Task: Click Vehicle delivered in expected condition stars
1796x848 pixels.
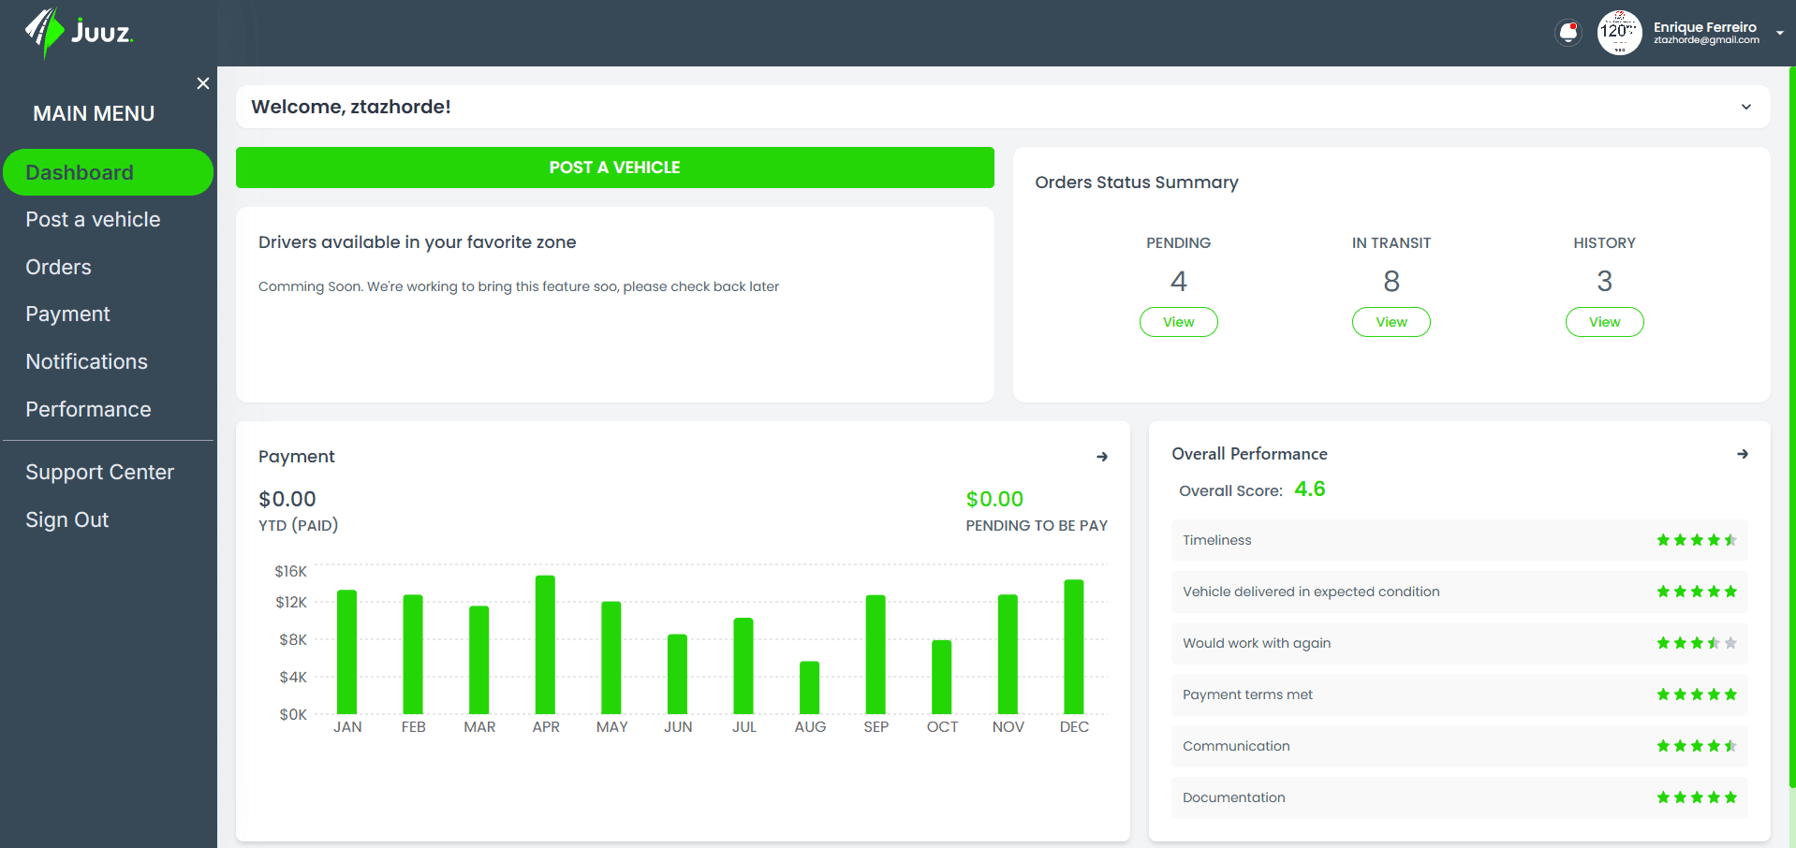Action: (1697, 592)
